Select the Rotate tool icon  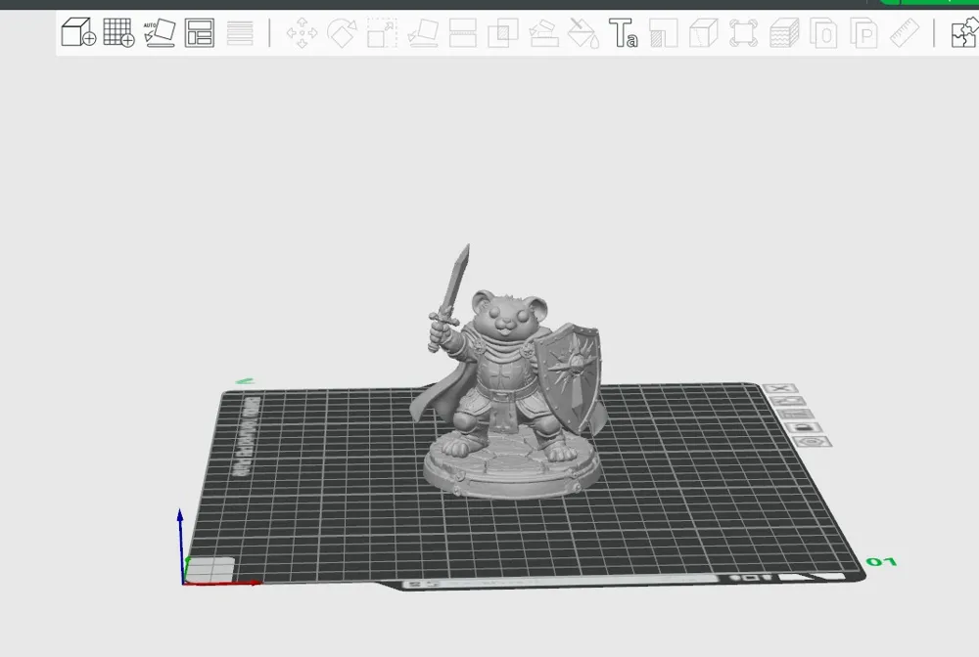click(342, 32)
